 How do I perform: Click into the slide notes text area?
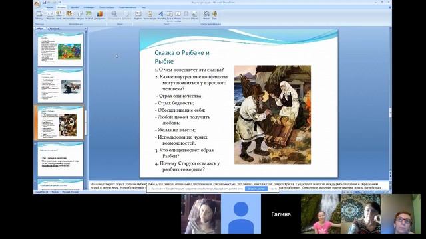238,186
